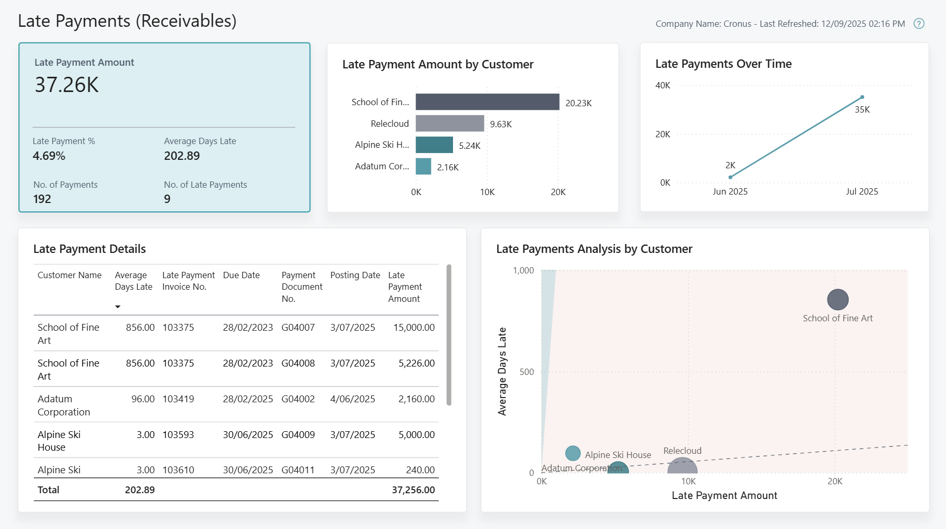This screenshot has width=946, height=529.
Task: Open the help icon next to Last Refreshed
Action: click(x=919, y=24)
